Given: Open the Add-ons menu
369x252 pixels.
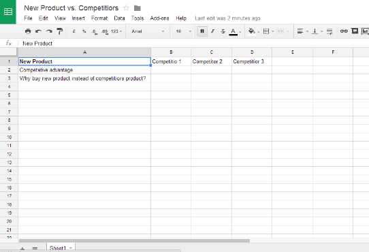Looking at the screenshot, I should 159,18.
